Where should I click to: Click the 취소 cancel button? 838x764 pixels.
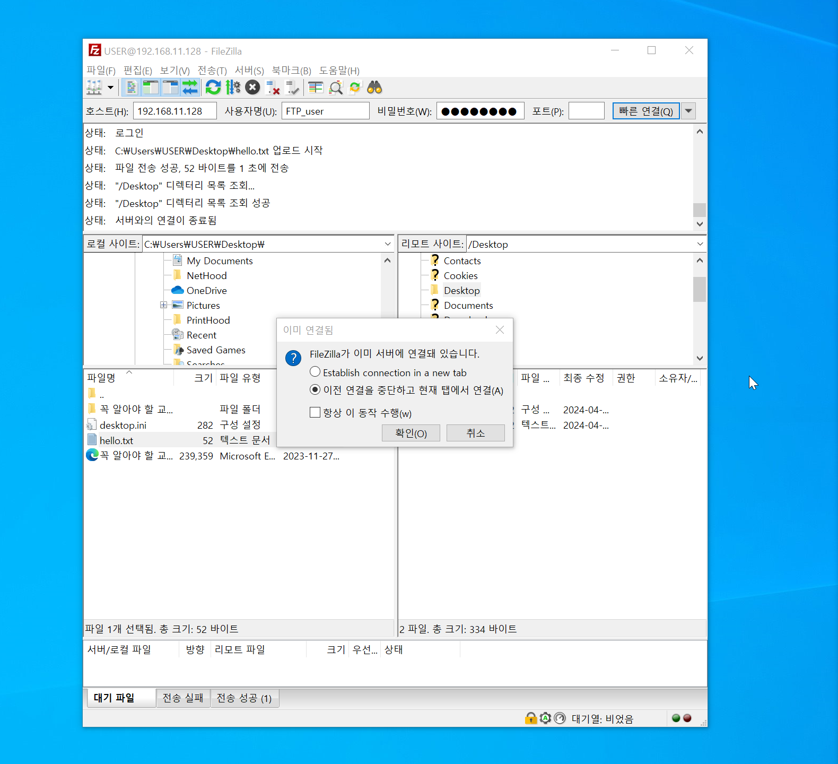click(476, 433)
